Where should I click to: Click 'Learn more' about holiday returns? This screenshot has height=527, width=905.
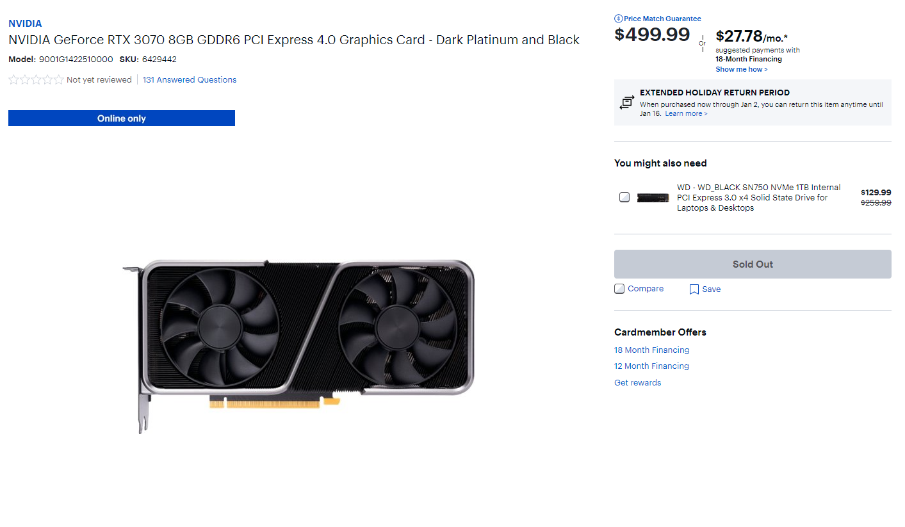point(686,113)
